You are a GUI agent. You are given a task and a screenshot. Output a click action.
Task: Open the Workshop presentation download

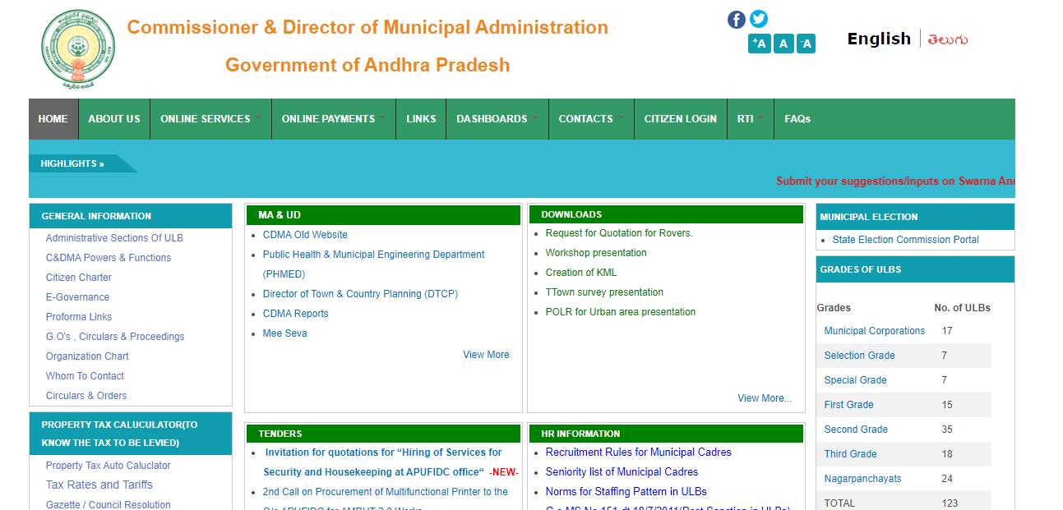(x=596, y=253)
